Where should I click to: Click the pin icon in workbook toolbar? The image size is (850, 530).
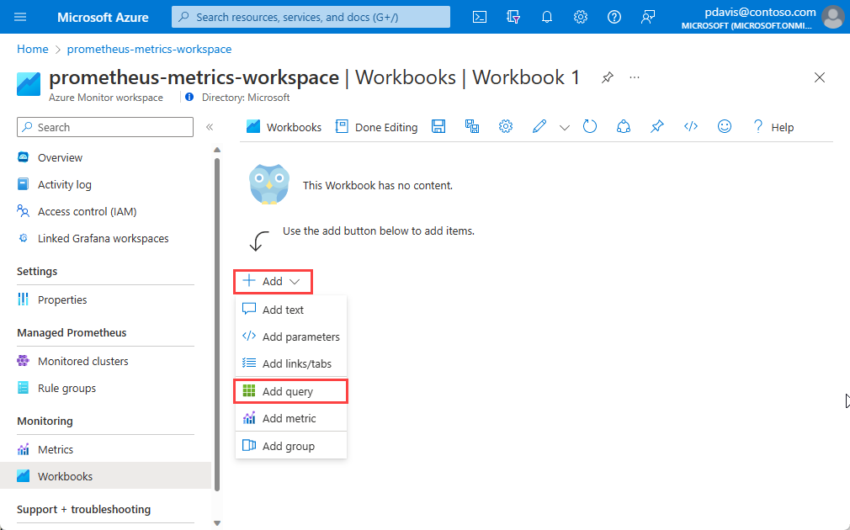[x=657, y=127]
